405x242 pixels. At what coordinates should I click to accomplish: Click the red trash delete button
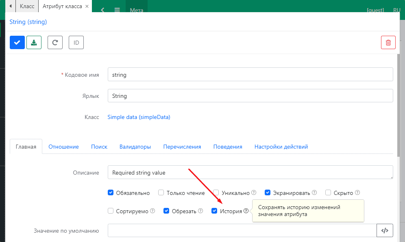coord(388,43)
